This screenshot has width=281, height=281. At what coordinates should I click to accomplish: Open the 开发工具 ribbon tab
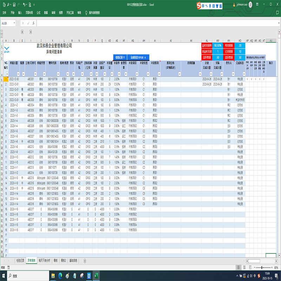point(70,13)
